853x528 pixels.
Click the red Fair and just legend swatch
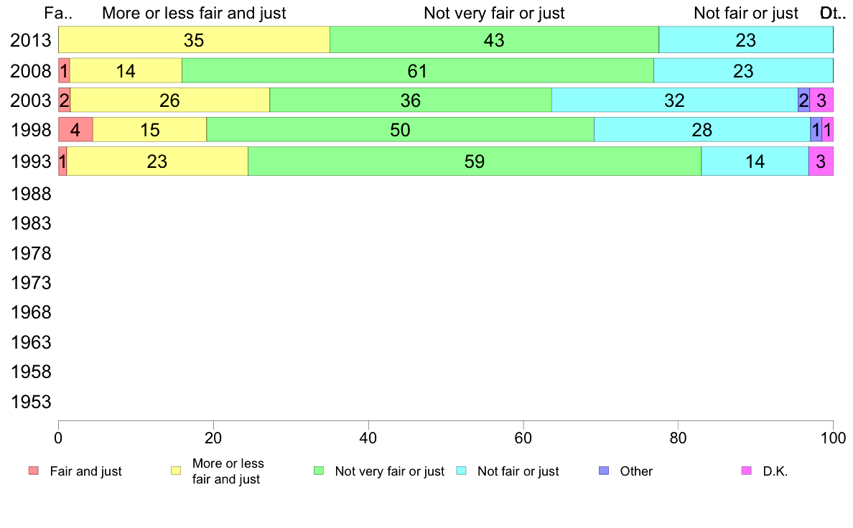34,471
